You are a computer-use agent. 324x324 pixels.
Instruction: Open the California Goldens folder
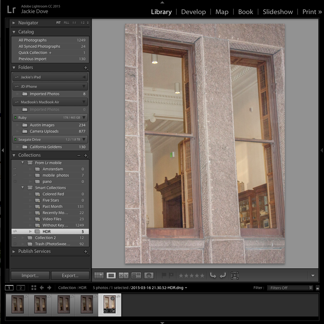coord(50,147)
